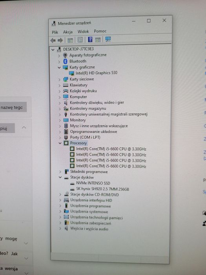This screenshot has height=275, width=206.
Task: Expand the Urządzenia interfejsu HID category
Action: 60,200
